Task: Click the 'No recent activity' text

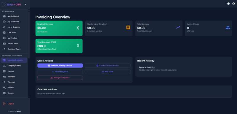Action: (x=147, y=67)
